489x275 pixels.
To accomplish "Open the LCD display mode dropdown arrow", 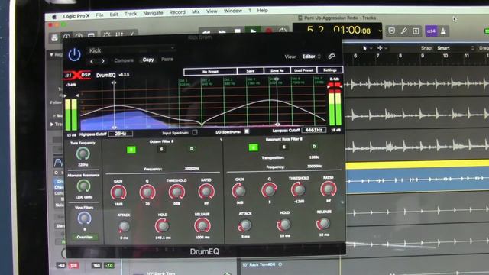I will coord(380,31).
